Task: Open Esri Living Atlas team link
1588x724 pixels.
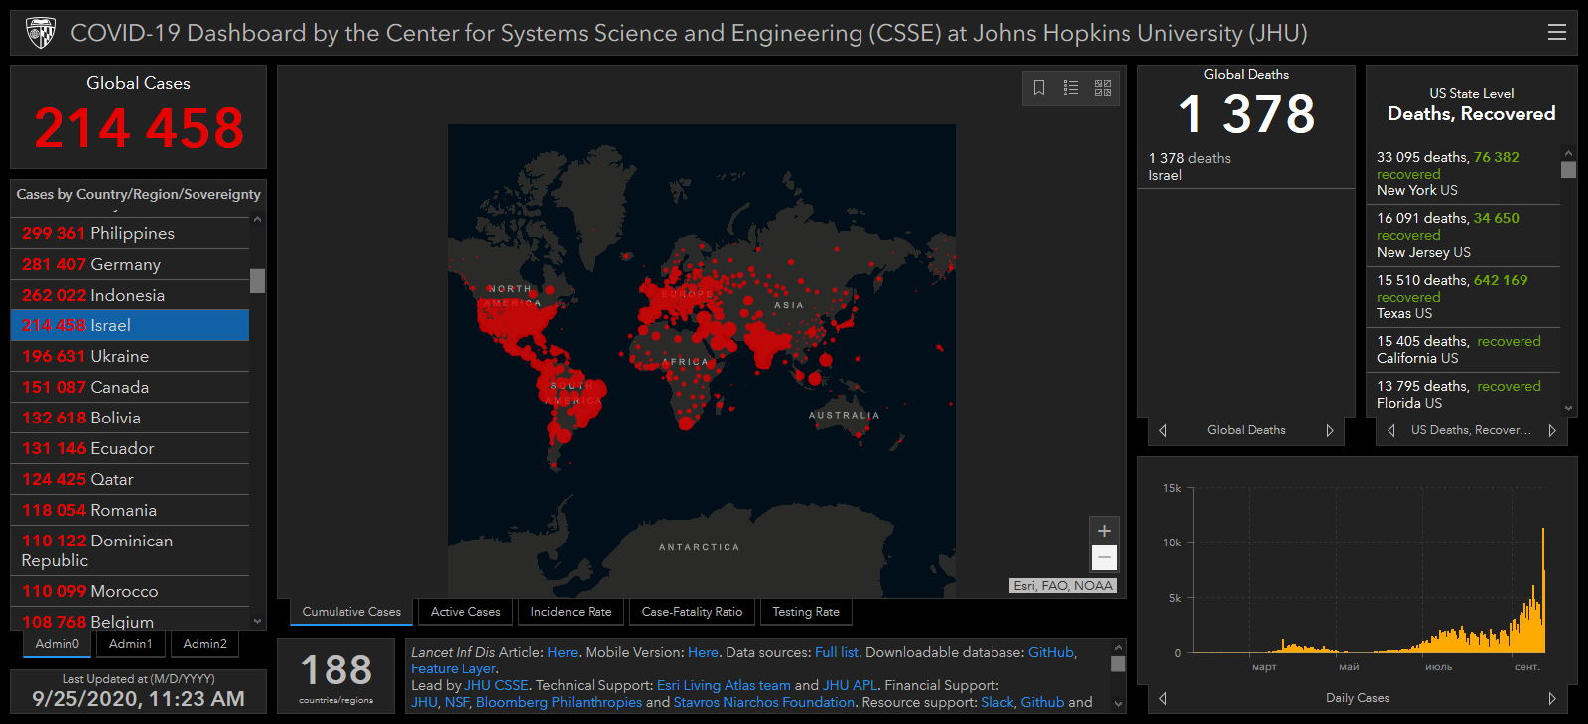Action: tap(724, 685)
